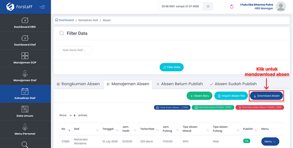Click the magnifier icon at sidebar bottom
The width and height of the screenshot is (293, 148).
25,145
